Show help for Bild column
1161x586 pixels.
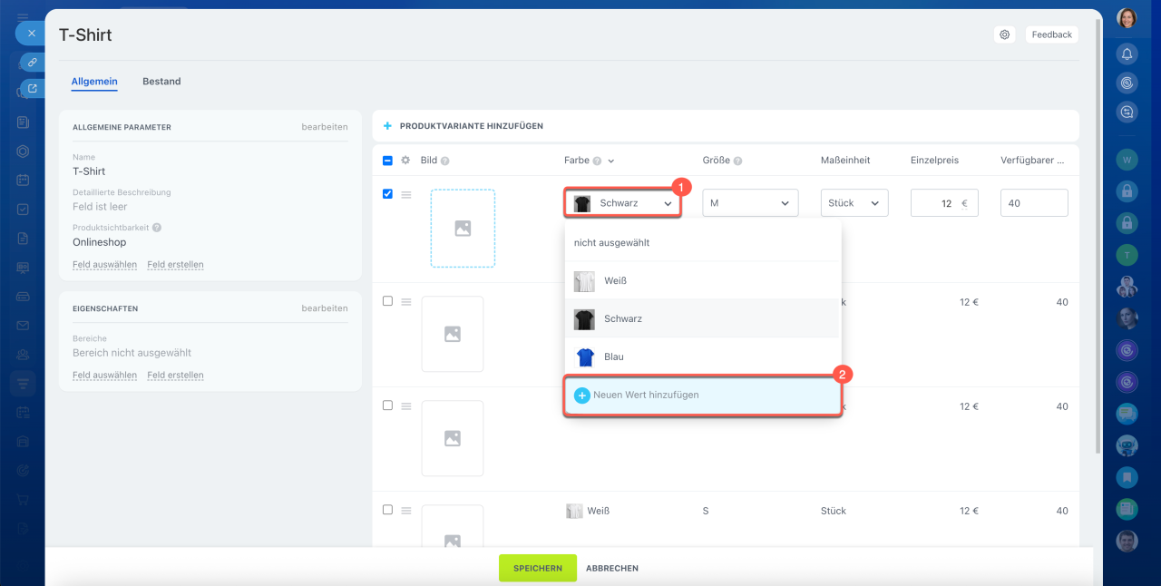click(x=445, y=161)
